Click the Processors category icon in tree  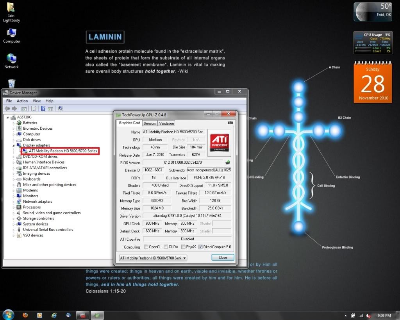(x=19, y=207)
